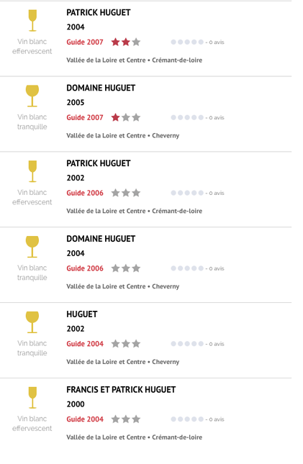
Task: Click Guide 2006 link for Domaine Huguet 2004
Action: [85, 268]
